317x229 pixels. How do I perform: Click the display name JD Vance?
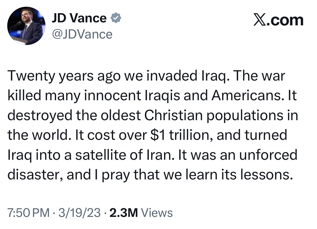coord(79,18)
